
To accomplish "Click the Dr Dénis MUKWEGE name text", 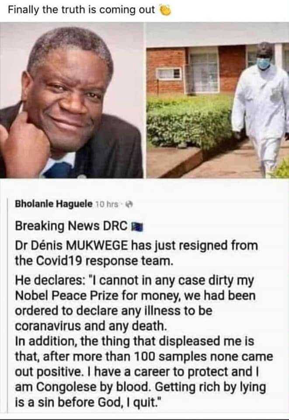I will (71, 245).
